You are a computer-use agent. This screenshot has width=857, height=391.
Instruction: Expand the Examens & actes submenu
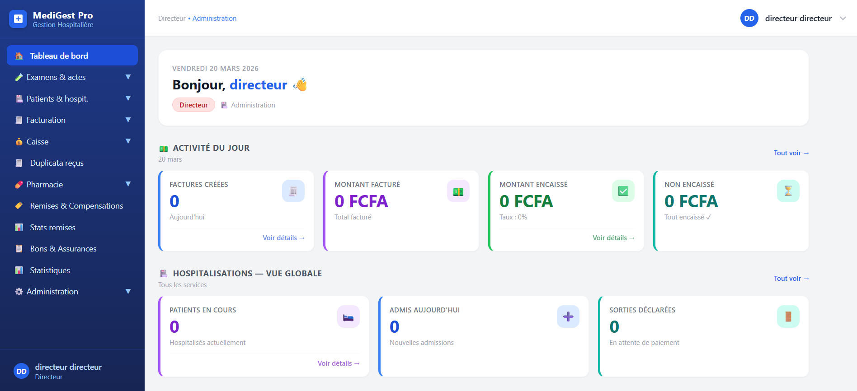pos(128,77)
